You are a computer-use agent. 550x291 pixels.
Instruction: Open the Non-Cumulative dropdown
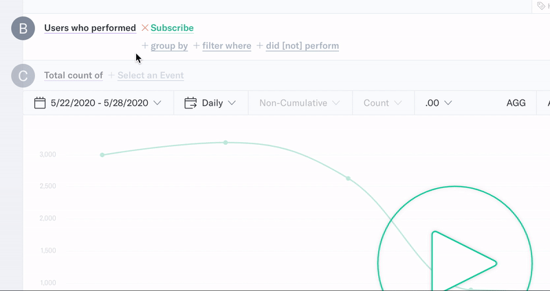pyautogui.click(x=300, y=103)
